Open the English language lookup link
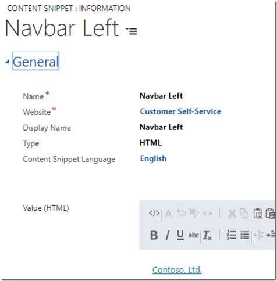The height and width of the screenshot is (281, 277). click(x=153, y=158)
